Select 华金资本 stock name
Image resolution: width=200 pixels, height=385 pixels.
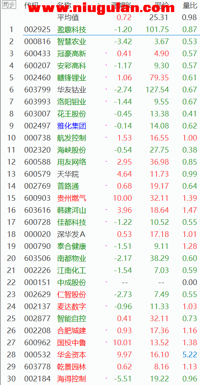pos(72,354)
